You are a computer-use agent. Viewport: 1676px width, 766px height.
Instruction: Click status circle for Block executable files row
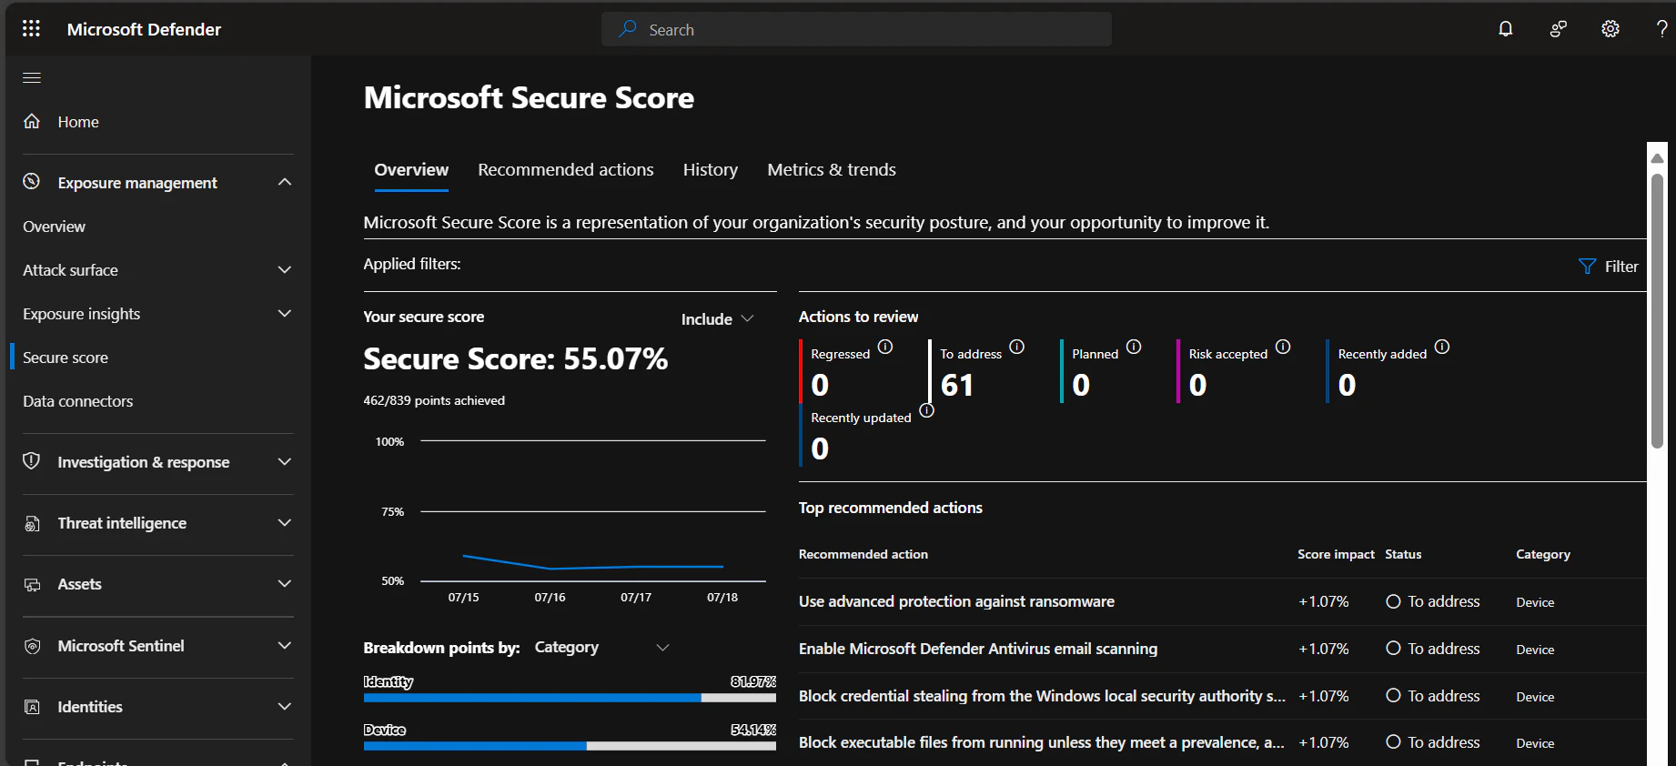1393,742
